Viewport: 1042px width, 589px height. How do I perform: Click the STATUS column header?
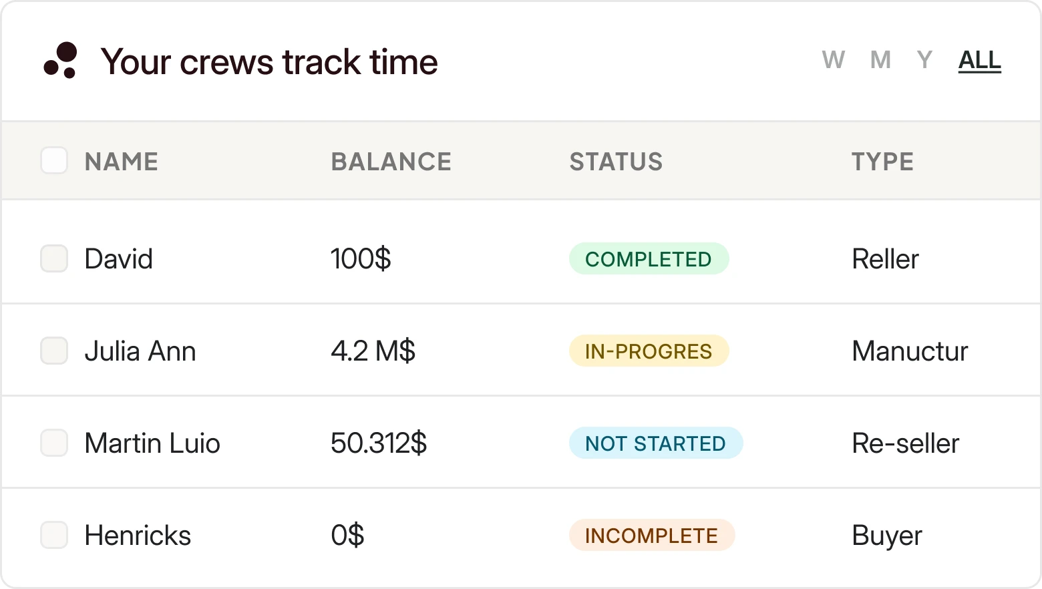click(616, 162)
